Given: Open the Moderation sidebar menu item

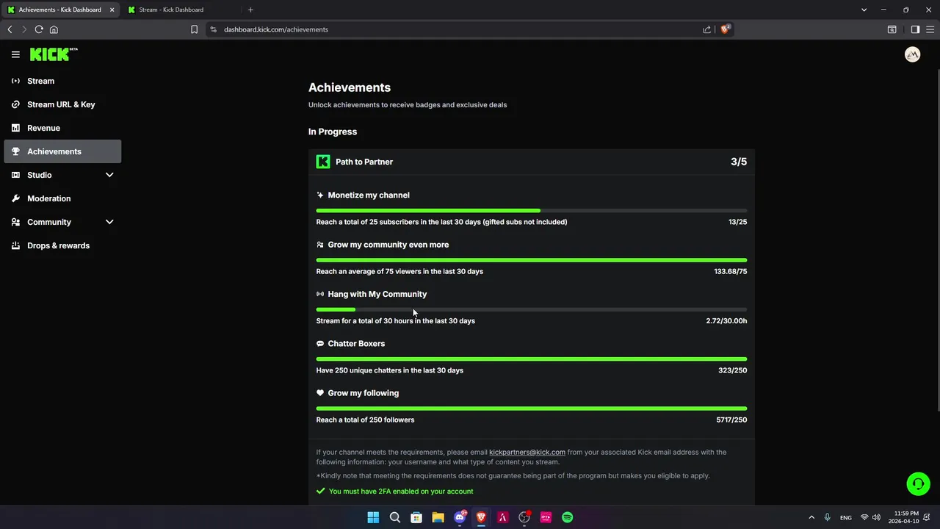Looking at the screenshot, I should click(x=62, y=198).
